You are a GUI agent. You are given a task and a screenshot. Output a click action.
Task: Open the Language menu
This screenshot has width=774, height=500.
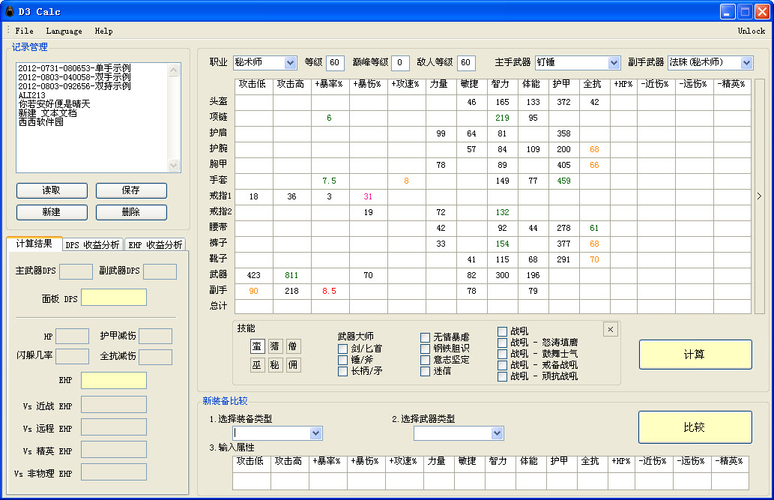[x=64, y=31]
